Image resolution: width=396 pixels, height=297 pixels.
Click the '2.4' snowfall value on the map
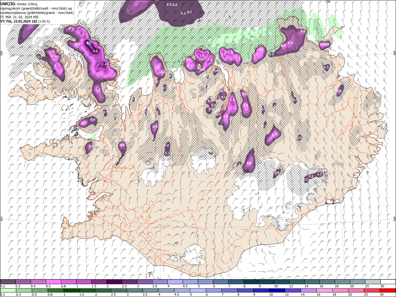104,64
